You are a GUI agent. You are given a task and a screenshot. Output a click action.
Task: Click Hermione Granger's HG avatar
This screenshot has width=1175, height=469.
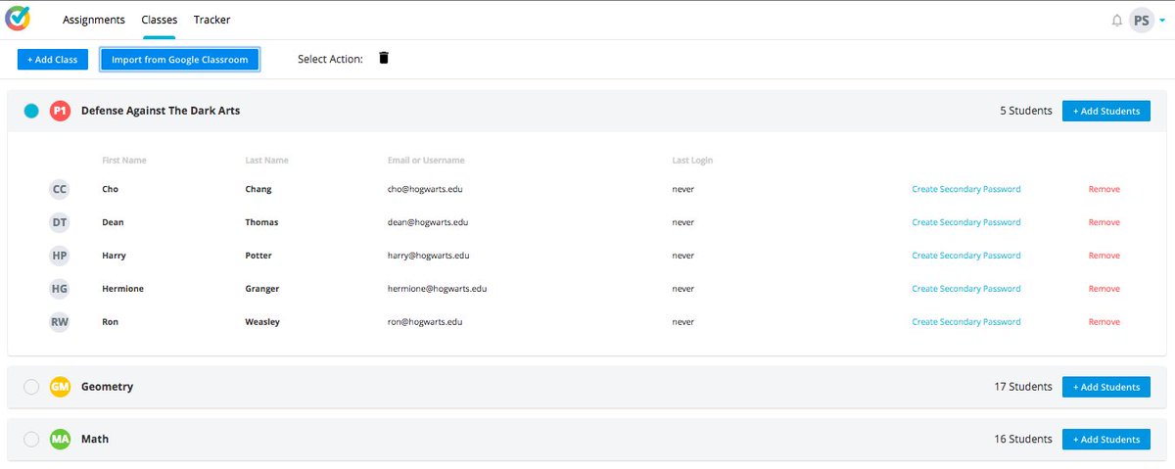[x=60, y=289]
